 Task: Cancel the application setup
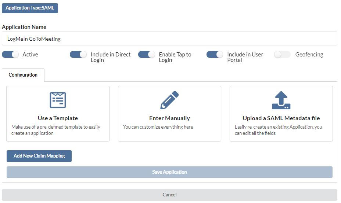click(x=169, y=195)
